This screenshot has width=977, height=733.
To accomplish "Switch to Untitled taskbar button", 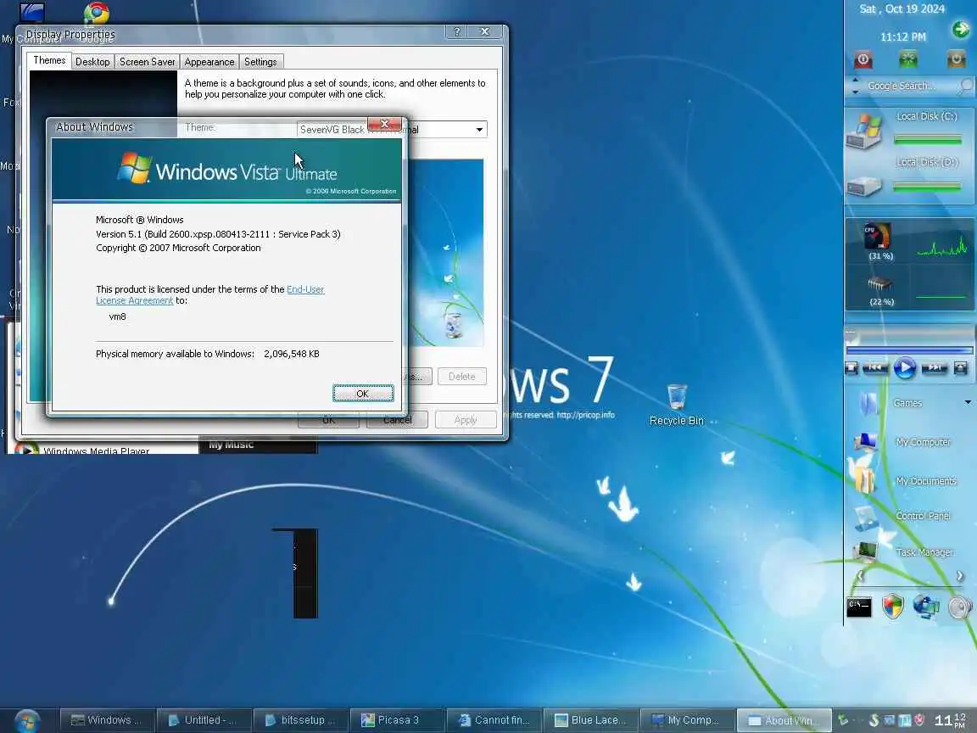I will coord(204,720).
